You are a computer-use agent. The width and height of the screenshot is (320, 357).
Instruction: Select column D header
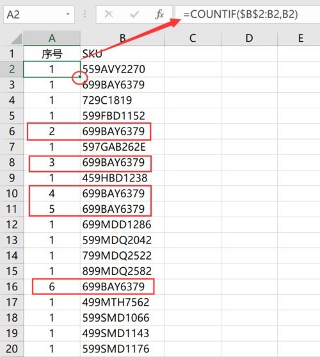point(249,38)
